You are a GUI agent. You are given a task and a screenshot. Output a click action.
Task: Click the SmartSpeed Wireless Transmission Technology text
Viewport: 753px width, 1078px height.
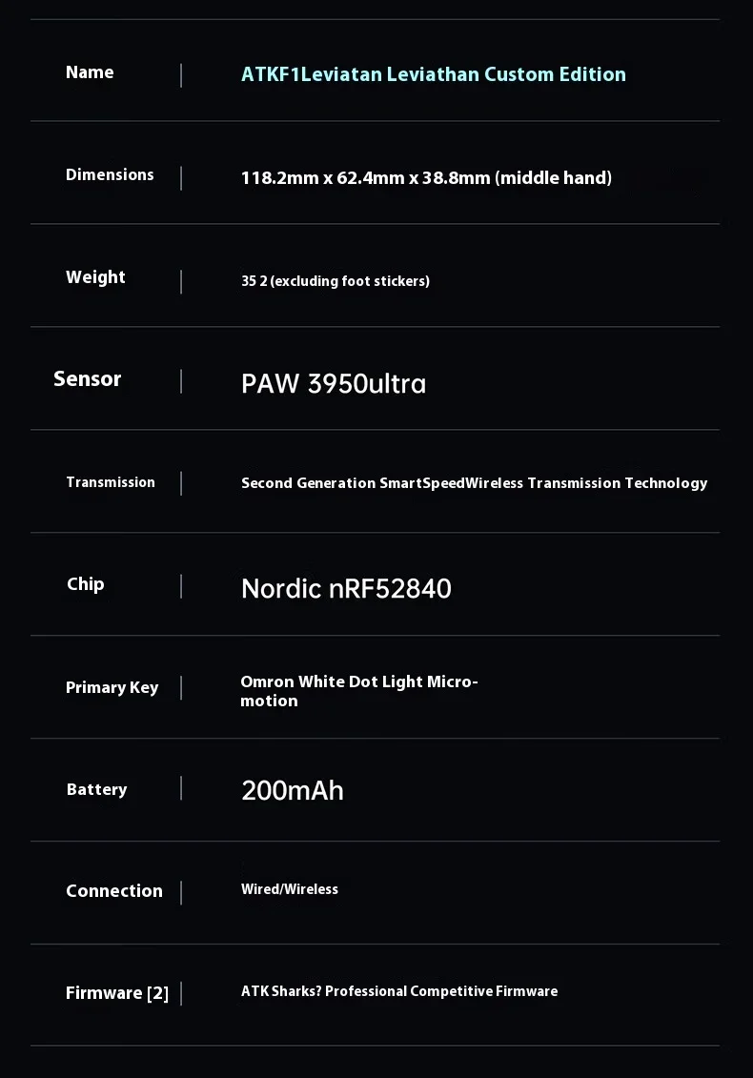tap(474, 483)
